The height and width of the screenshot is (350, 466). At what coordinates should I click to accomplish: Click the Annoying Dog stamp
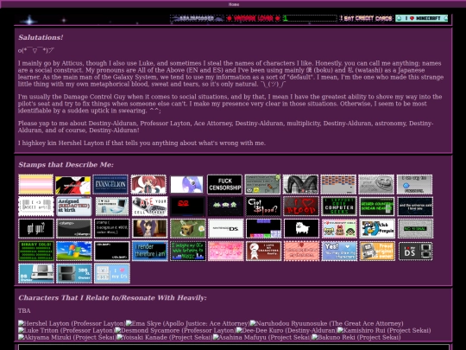(x=301, y=228)
